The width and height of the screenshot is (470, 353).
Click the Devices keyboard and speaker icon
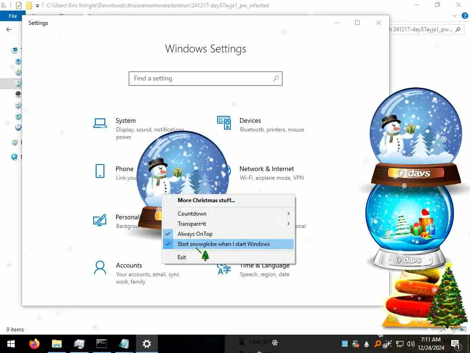pyautogui.click(x=224, y=122)
